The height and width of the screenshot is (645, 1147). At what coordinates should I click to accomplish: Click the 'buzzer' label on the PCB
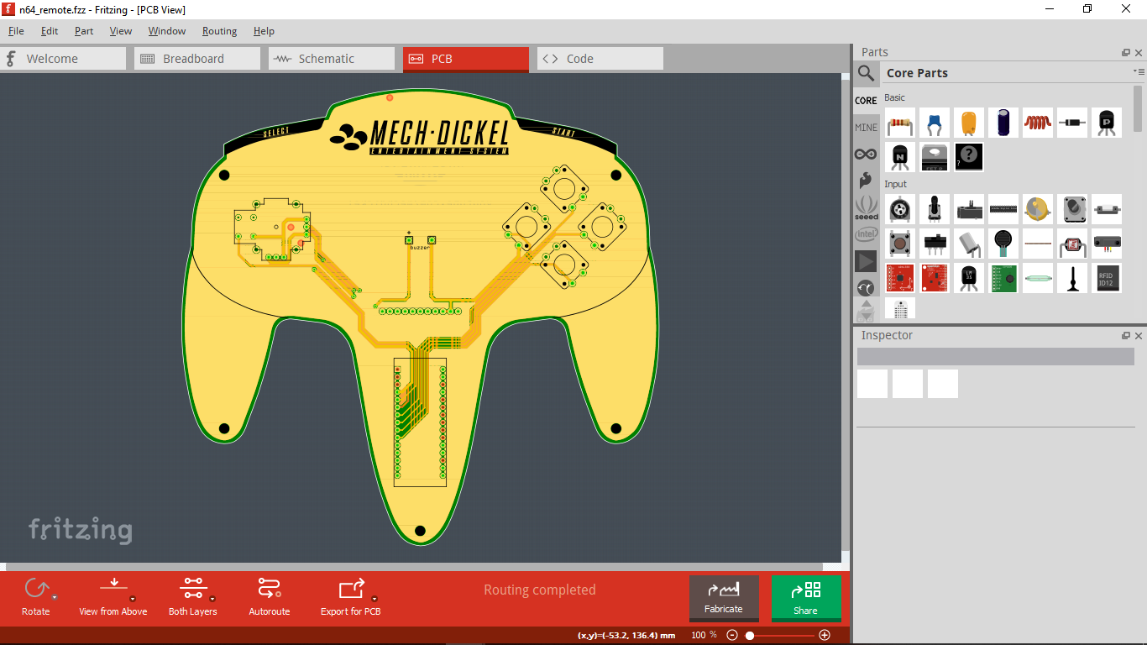(420, 248)
